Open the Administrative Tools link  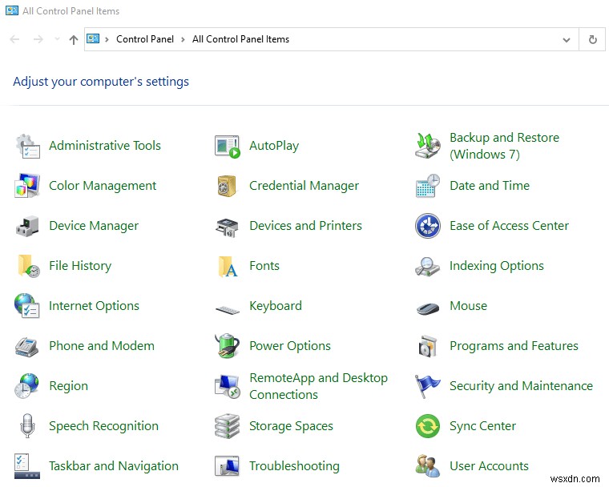[105, 146]
